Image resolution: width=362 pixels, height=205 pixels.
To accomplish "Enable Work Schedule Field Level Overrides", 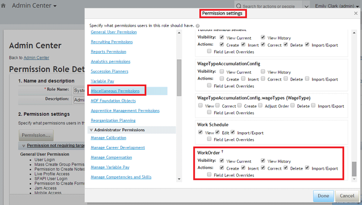I will click(209, 139).
